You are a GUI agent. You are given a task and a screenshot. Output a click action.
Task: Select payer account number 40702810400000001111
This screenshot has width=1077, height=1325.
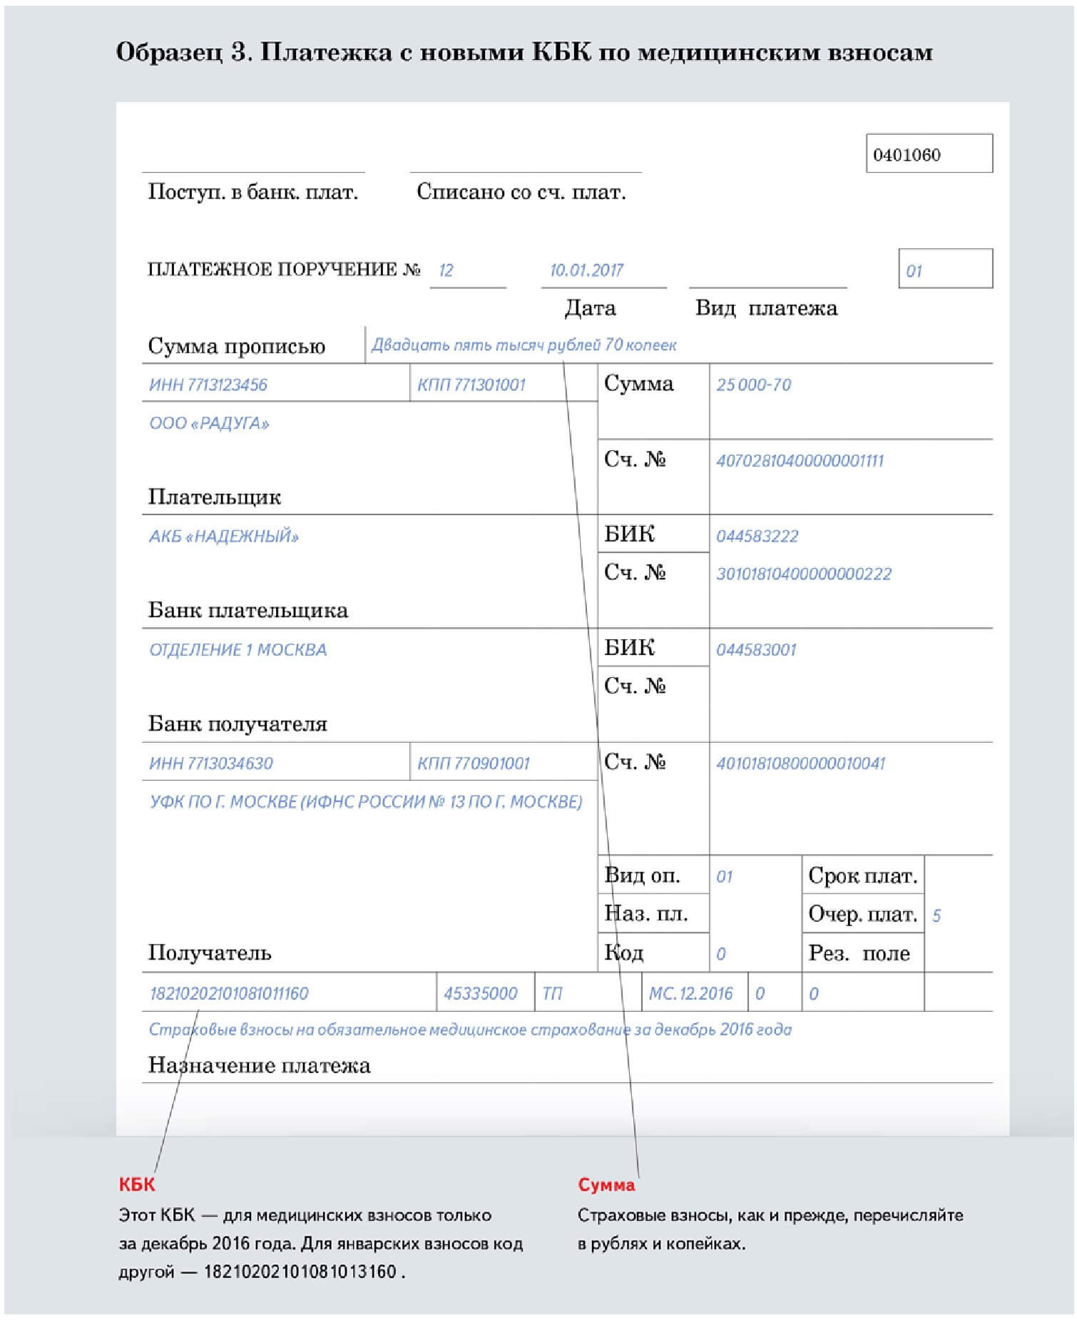click(800, 460)
